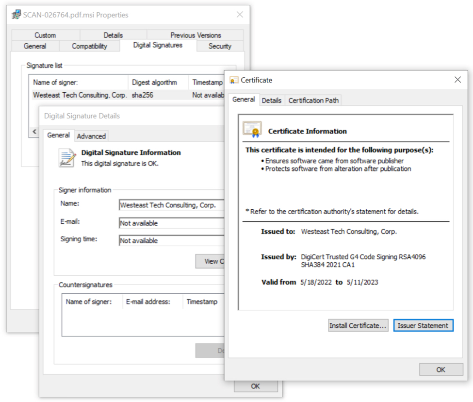Switch to the General tab in Properties window

point(35,46)
